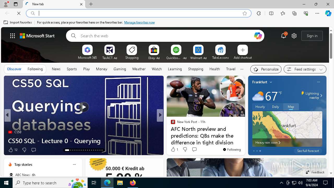
Task: Open Settings and more menu
Action: click(x=317, y=13)
